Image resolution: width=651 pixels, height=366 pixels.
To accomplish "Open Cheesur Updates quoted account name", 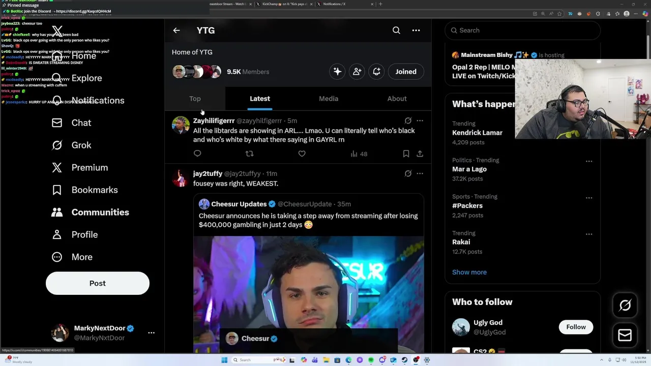I will click(x=239, y=204).
